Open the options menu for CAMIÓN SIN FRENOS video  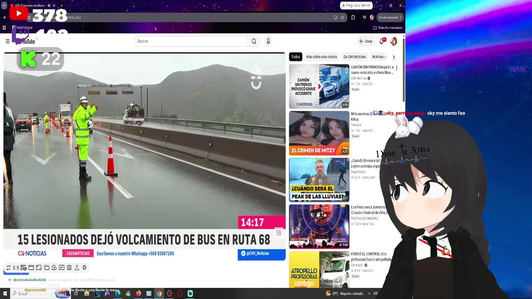coord(397,68)
